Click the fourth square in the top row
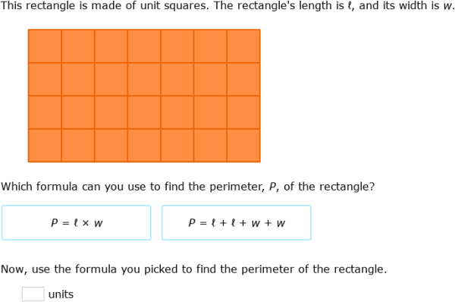Viewport: 455px width, 302px height. click(144, 46)
